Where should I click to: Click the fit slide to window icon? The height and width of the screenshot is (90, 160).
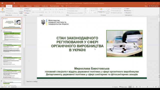click(159, 87)
